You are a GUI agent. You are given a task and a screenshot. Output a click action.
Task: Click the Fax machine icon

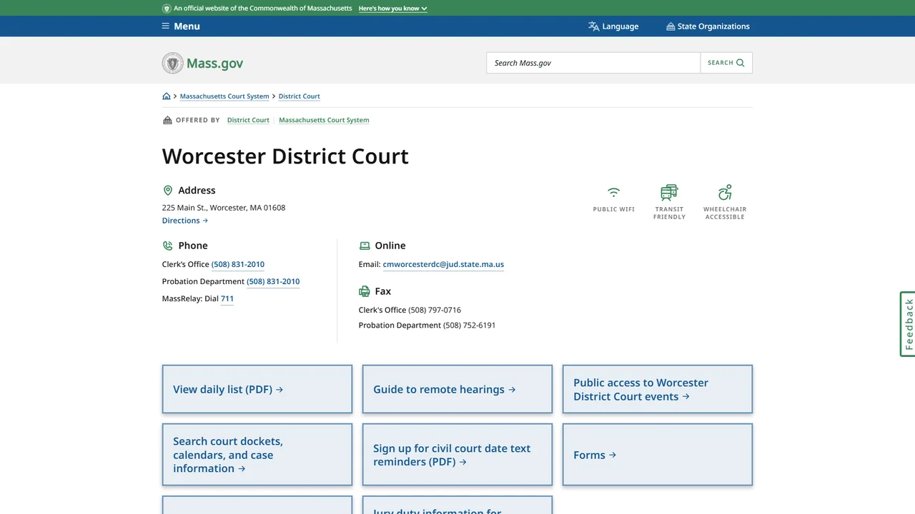[365, 291]
